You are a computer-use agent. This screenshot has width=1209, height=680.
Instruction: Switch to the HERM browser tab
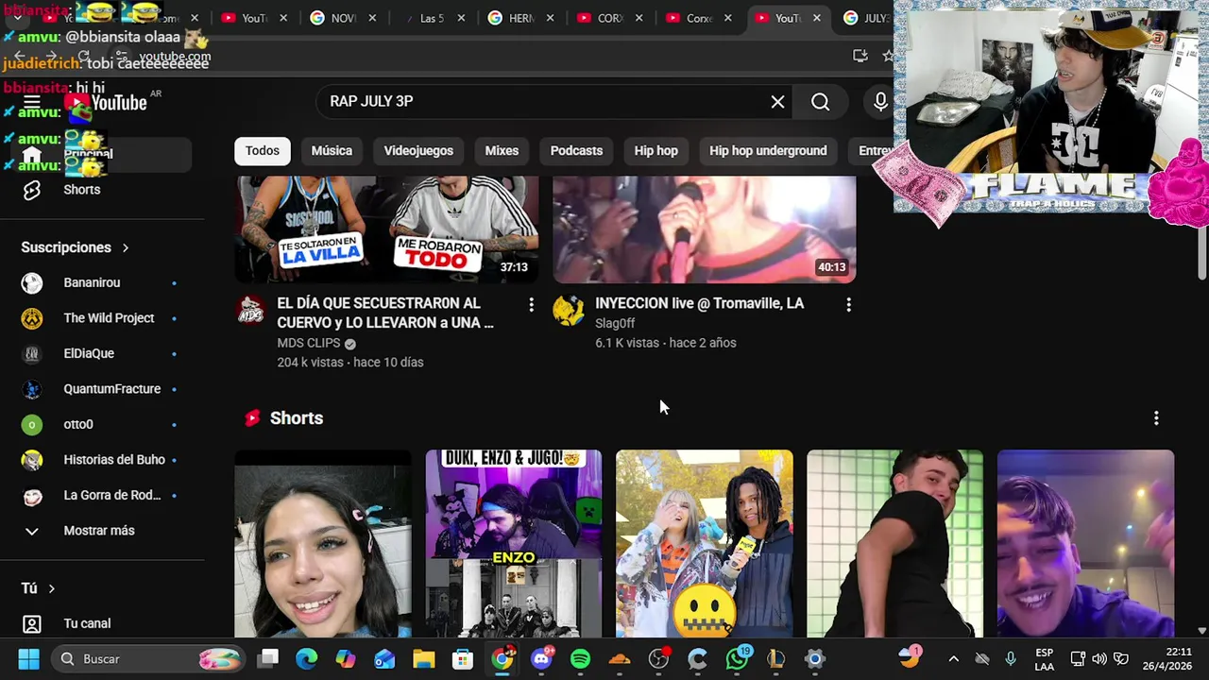coord(520,18)
